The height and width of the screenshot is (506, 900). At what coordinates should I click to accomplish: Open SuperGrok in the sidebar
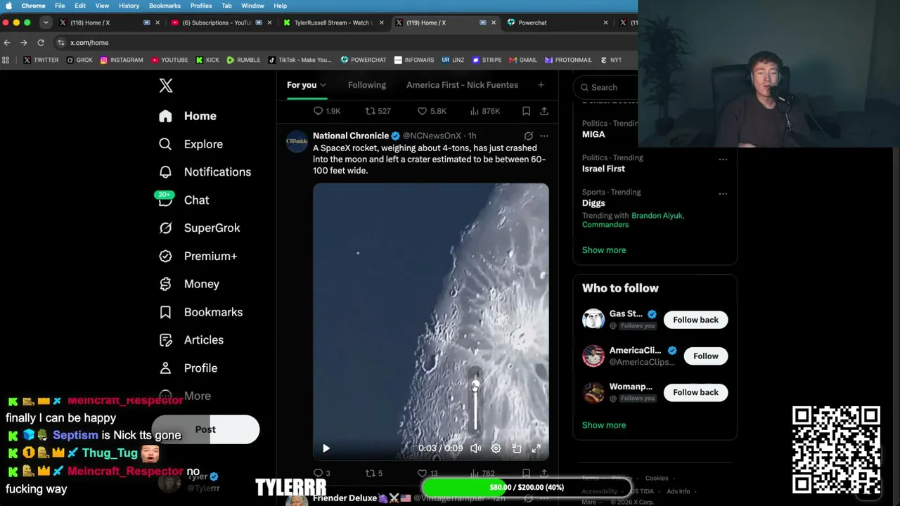200,228
